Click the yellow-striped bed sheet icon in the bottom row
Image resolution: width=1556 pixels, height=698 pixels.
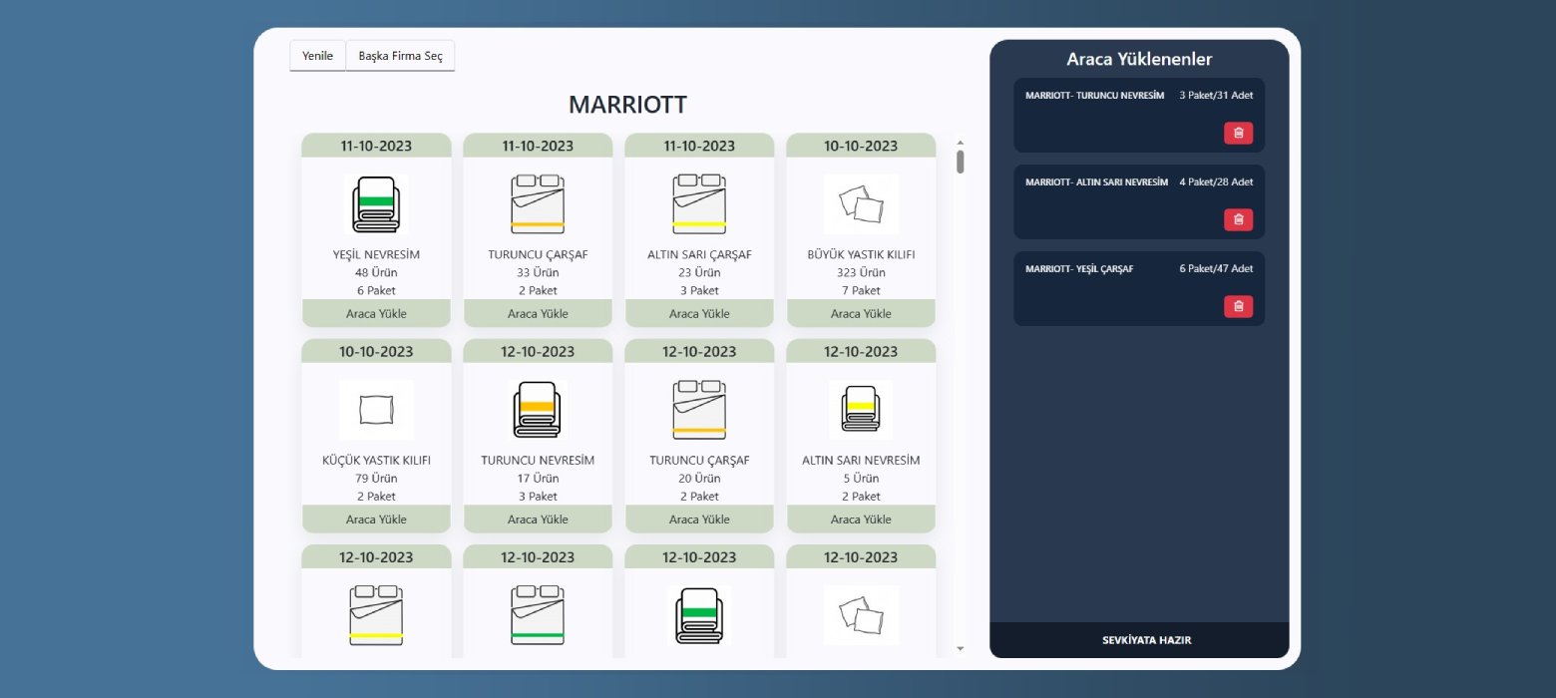point(376,615)
